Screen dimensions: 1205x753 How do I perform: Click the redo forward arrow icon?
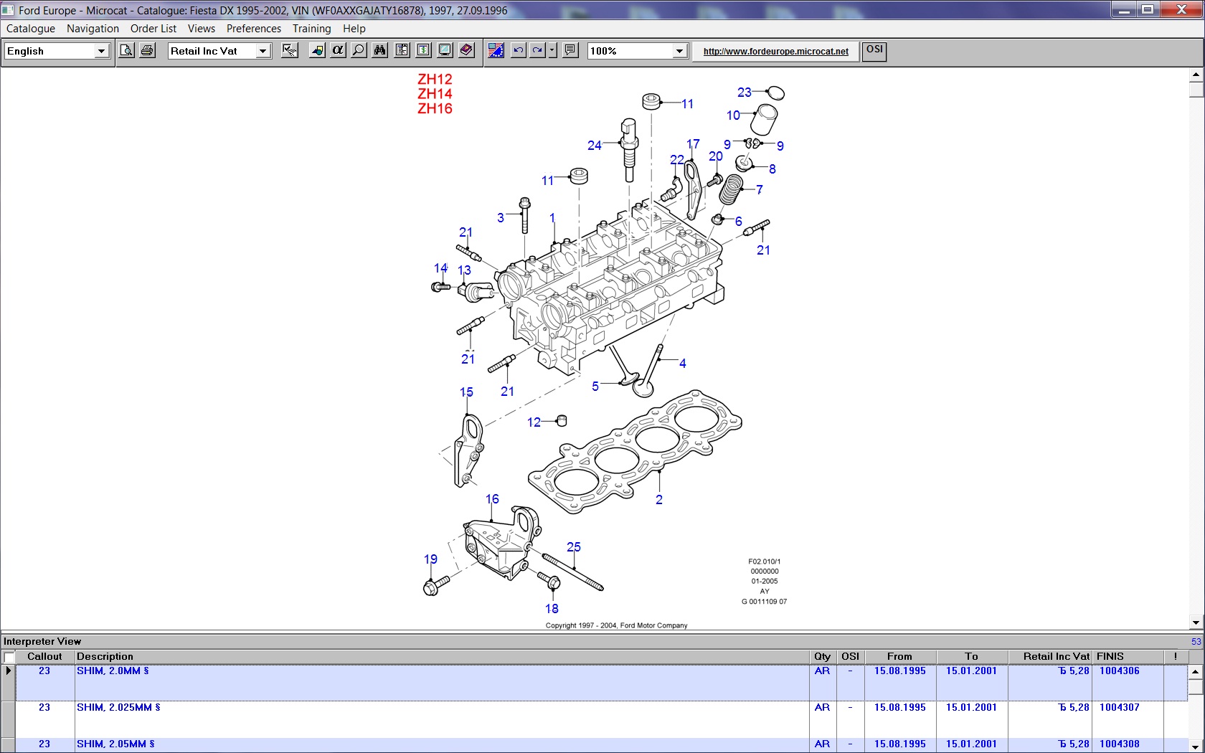537,50
